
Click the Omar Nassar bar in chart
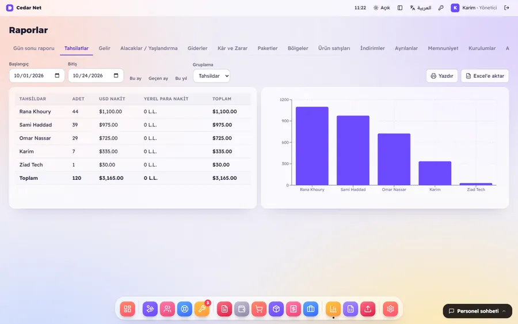click(394, 159)
